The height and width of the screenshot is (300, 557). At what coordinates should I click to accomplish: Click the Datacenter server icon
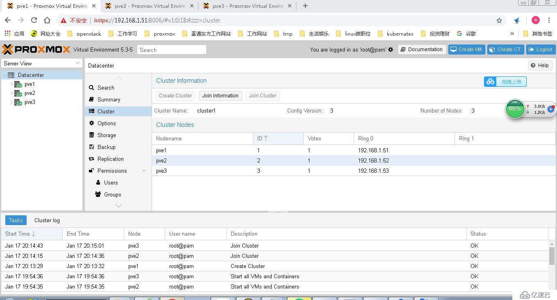tap(11, 75)
